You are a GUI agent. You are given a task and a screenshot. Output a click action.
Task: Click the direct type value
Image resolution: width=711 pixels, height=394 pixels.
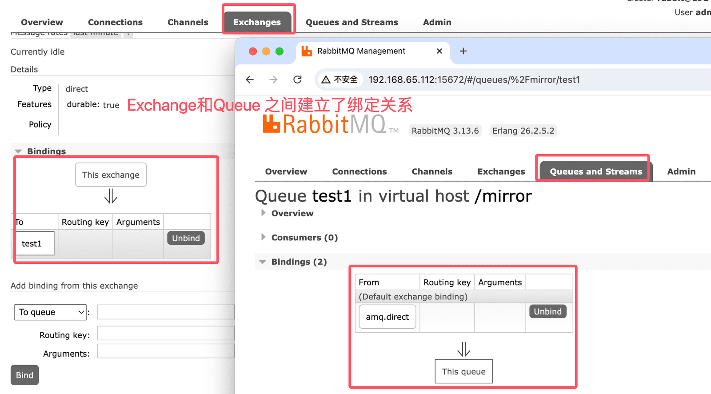(77, 89)
